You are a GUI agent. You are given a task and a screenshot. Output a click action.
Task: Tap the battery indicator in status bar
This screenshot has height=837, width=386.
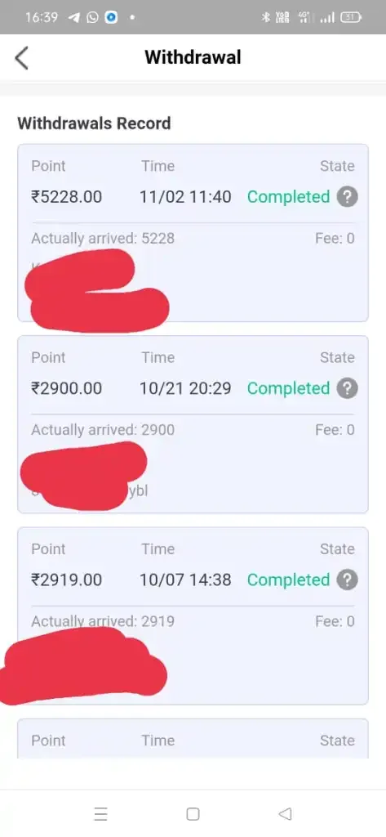352,18
